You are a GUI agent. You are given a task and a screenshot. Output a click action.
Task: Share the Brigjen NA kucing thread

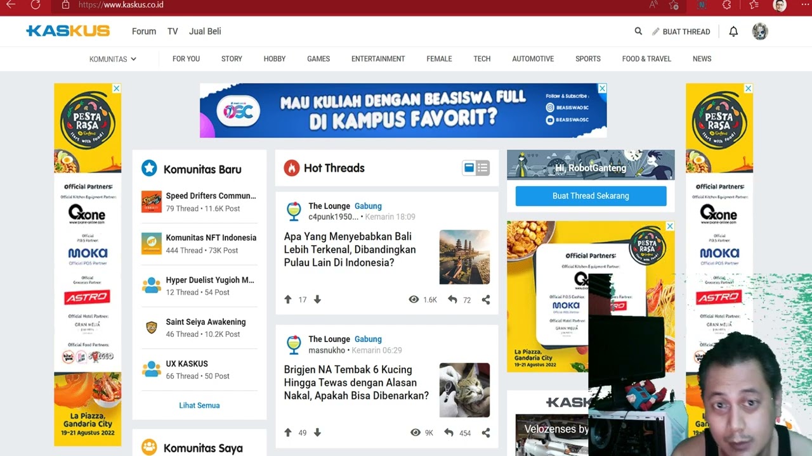tap(486, 433)
